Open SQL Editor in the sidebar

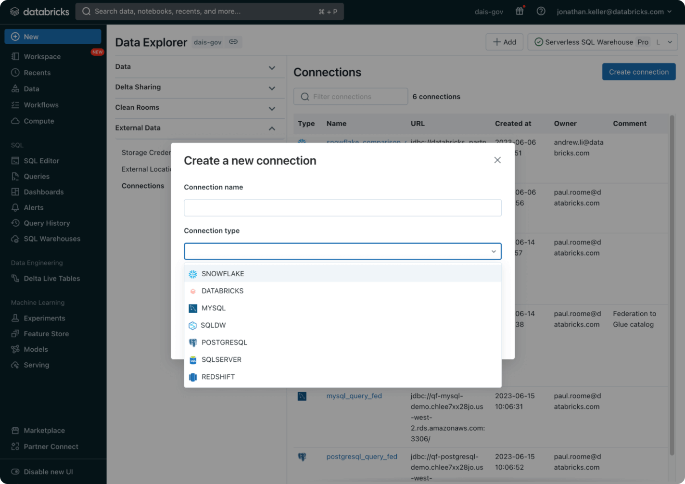pos(41,161)
